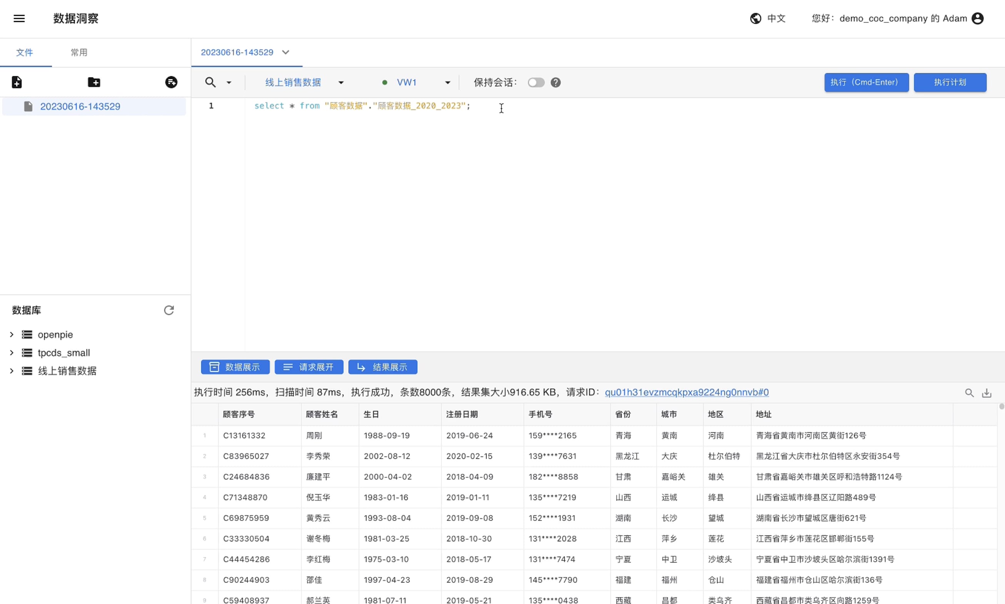Open the help icon next to 保持会话

pos(556,83)
